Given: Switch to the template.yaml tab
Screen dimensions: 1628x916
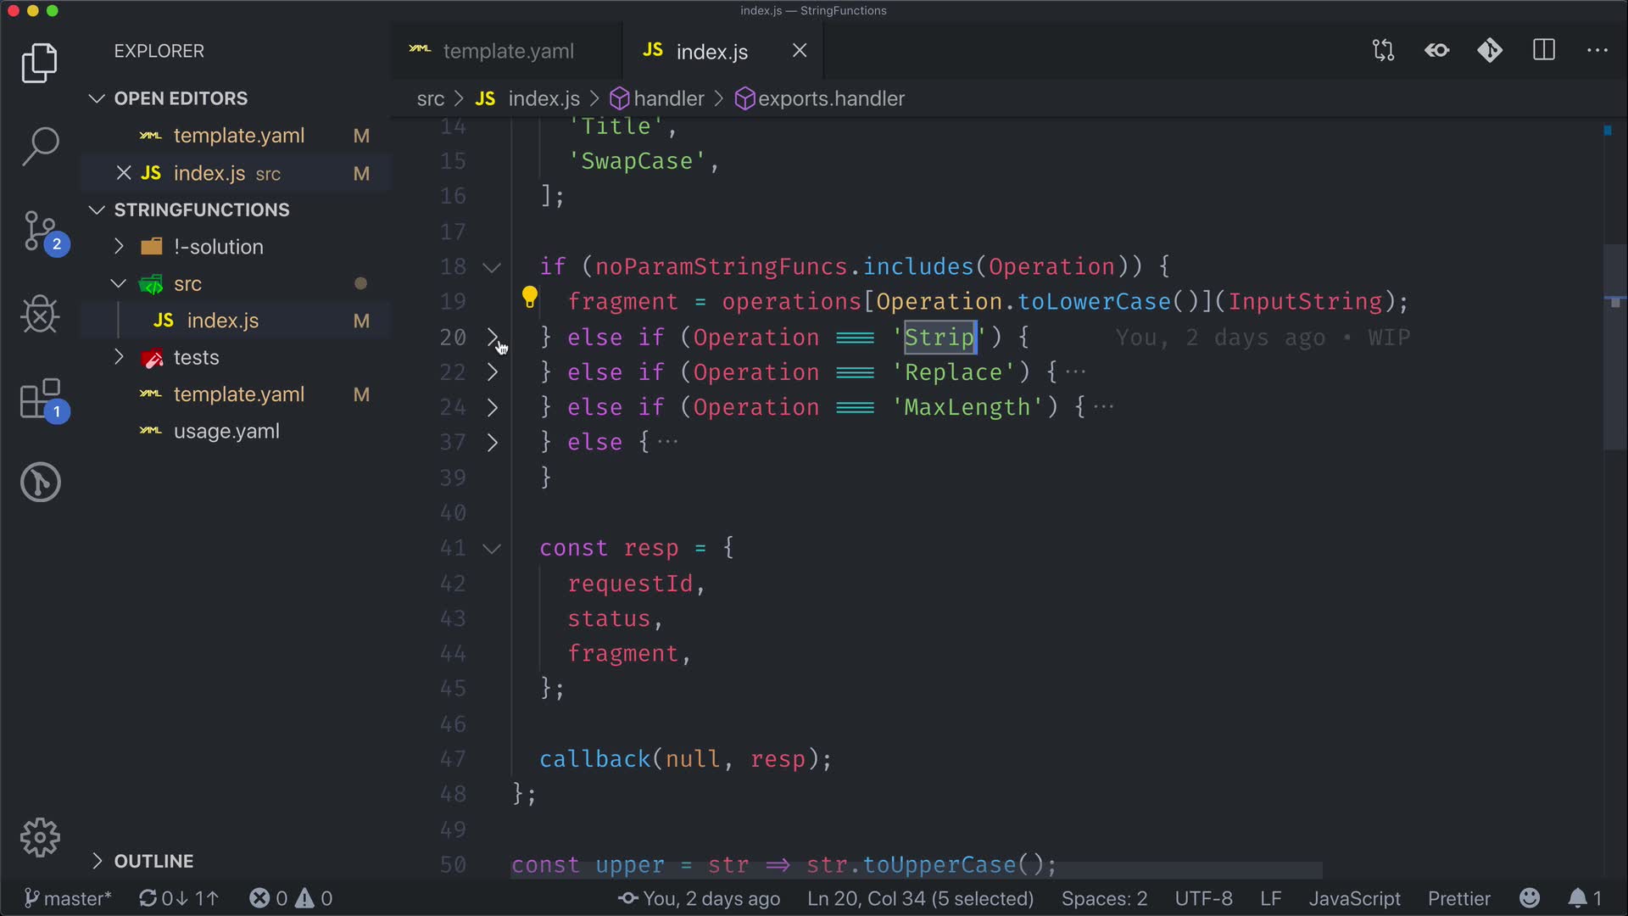Looking at the screenshot, I should pos(507,52).
